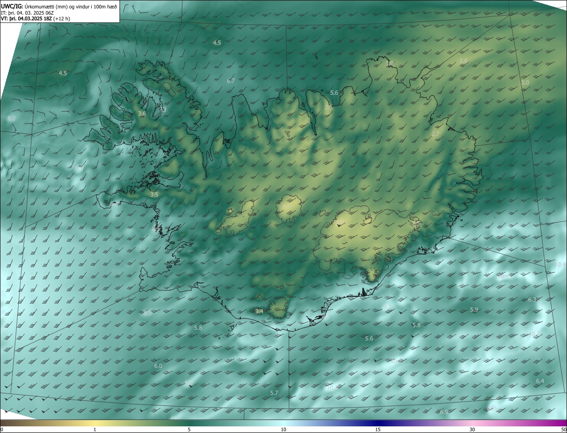Click the UWC/IG Úrkomumætti title line

pyautogui.click(x=59, y=6)
